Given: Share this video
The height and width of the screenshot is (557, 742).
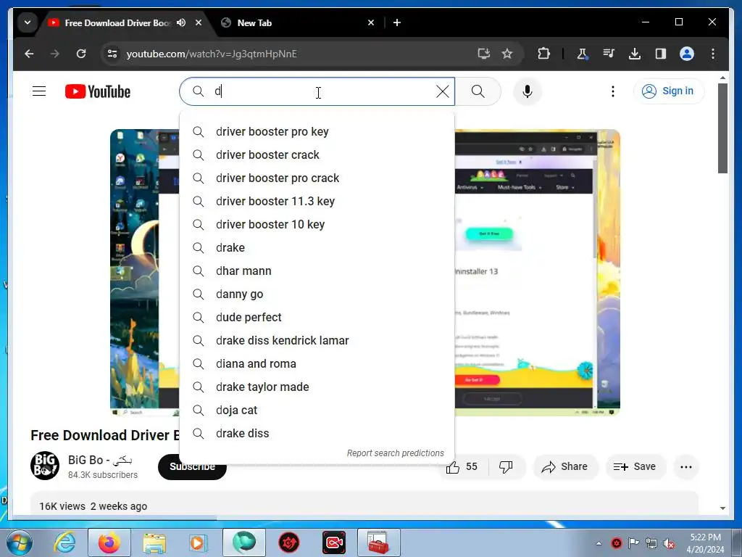Looking at the screenshot, I should pos(565,467).
